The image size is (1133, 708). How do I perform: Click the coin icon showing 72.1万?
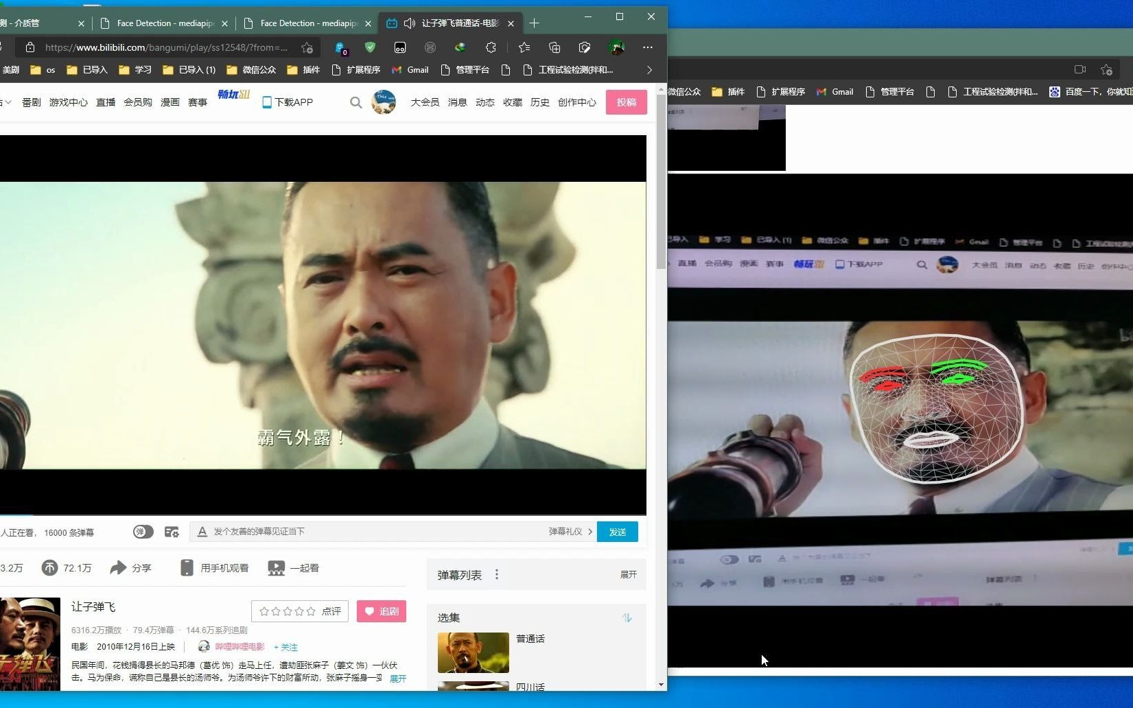[49, 568]
